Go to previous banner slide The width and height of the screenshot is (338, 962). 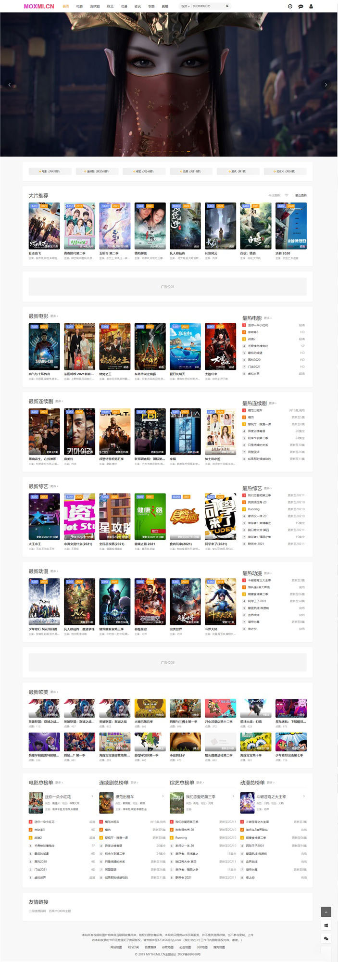point(9,85)
